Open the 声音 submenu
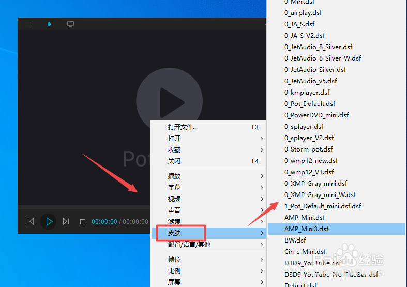The width and height of the screenshot is (407, 287). coord(208,210)
